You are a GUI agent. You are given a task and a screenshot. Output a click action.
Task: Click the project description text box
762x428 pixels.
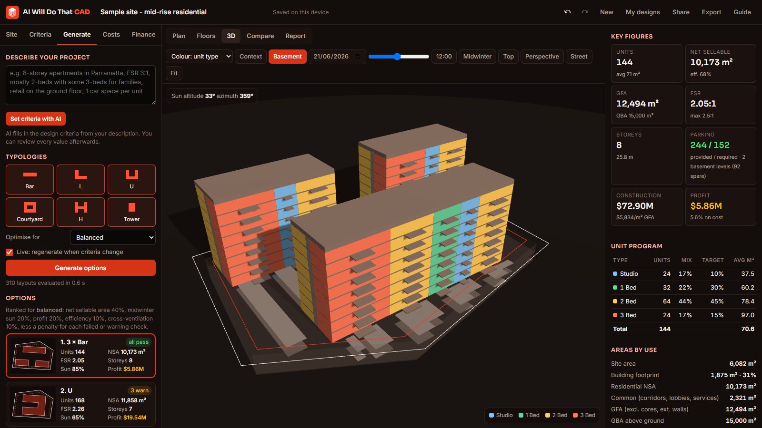click(x=80, y=85)
